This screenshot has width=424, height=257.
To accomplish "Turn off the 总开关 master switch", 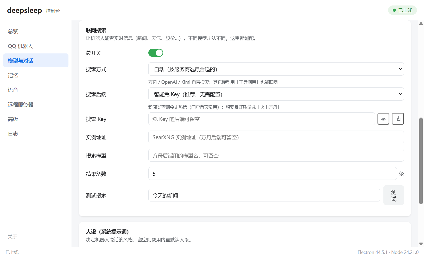I will coord(156,53).
